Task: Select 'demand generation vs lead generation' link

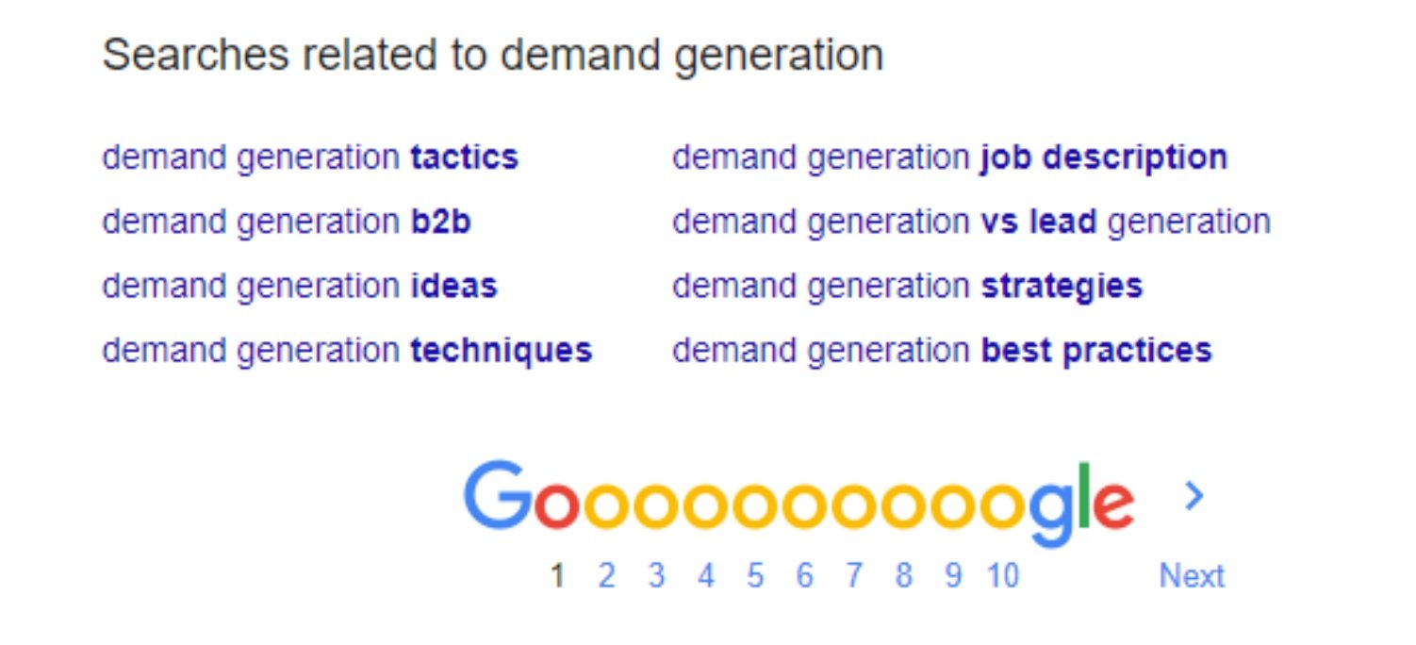Action: tap(971, 222)
